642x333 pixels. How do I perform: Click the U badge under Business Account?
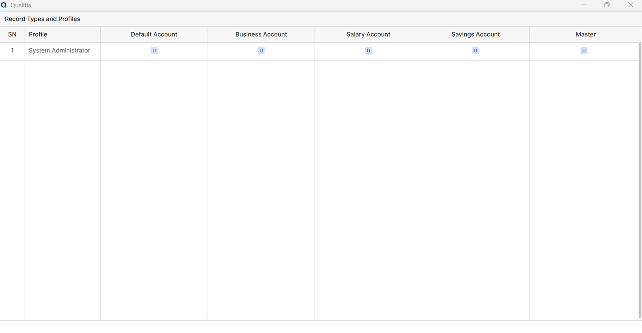[x=261, y=51]
